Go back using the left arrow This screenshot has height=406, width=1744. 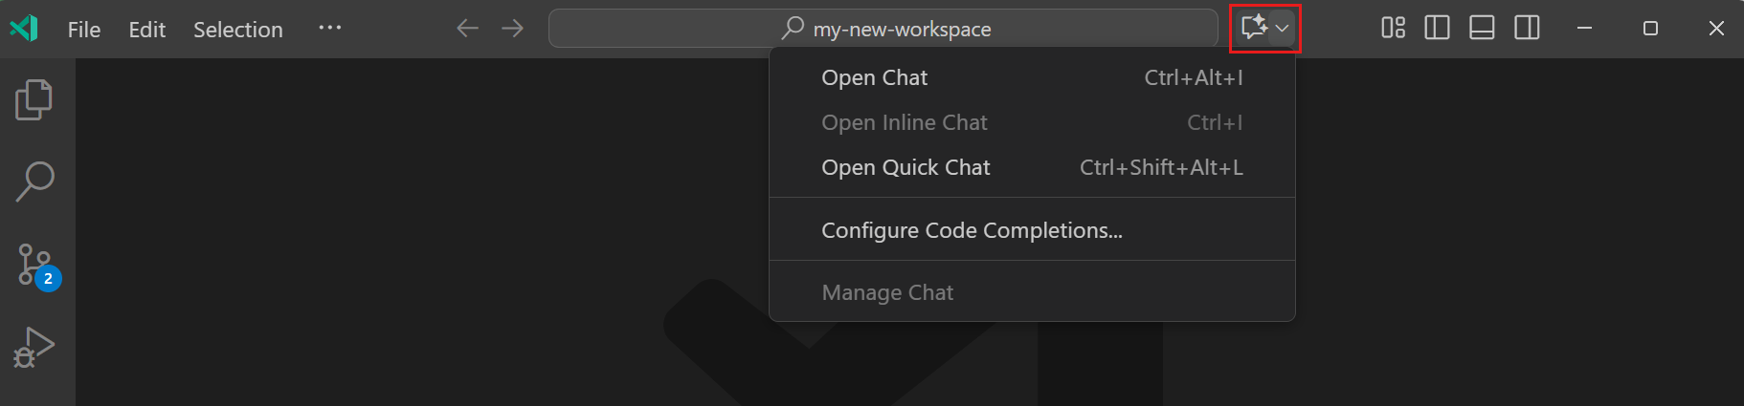tap(467, 29)
